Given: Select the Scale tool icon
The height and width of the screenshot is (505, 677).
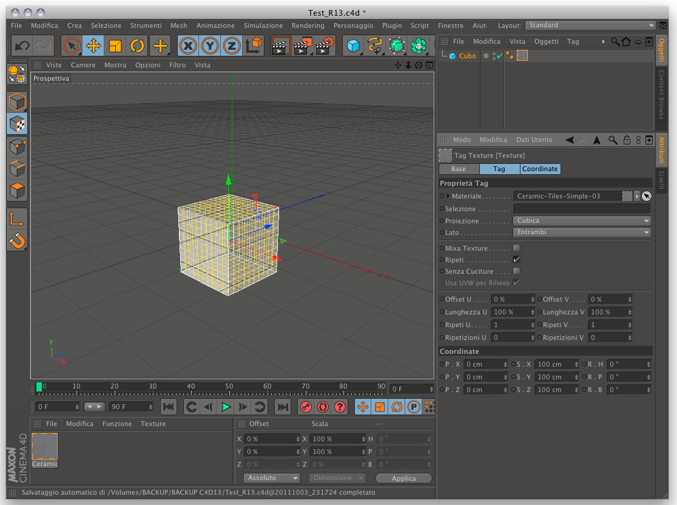Looking at the screenshot, I should [x=115, y=46].
